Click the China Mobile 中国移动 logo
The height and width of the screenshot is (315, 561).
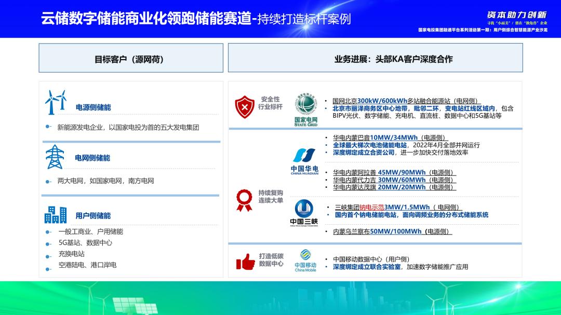point(305,261)
